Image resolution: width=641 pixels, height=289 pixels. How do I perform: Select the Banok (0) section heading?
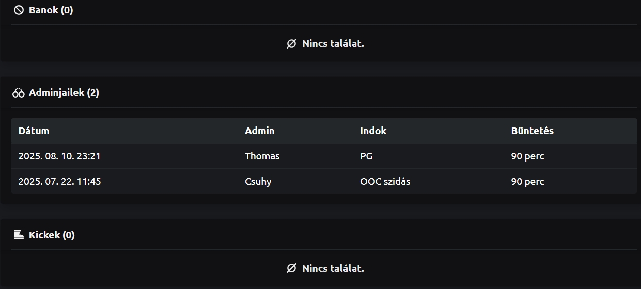pyautogui.click(x=51, y=10)
